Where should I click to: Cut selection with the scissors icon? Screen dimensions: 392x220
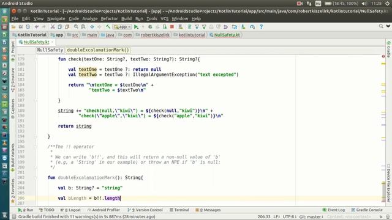(x=53, y=27)
